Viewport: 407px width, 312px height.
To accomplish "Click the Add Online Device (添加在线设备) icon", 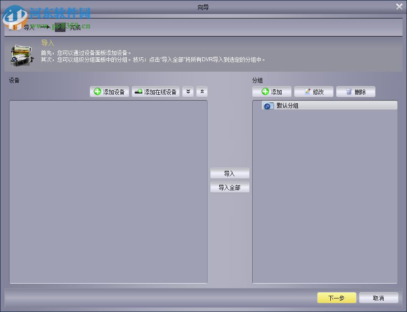I will (x=138, y=92).
